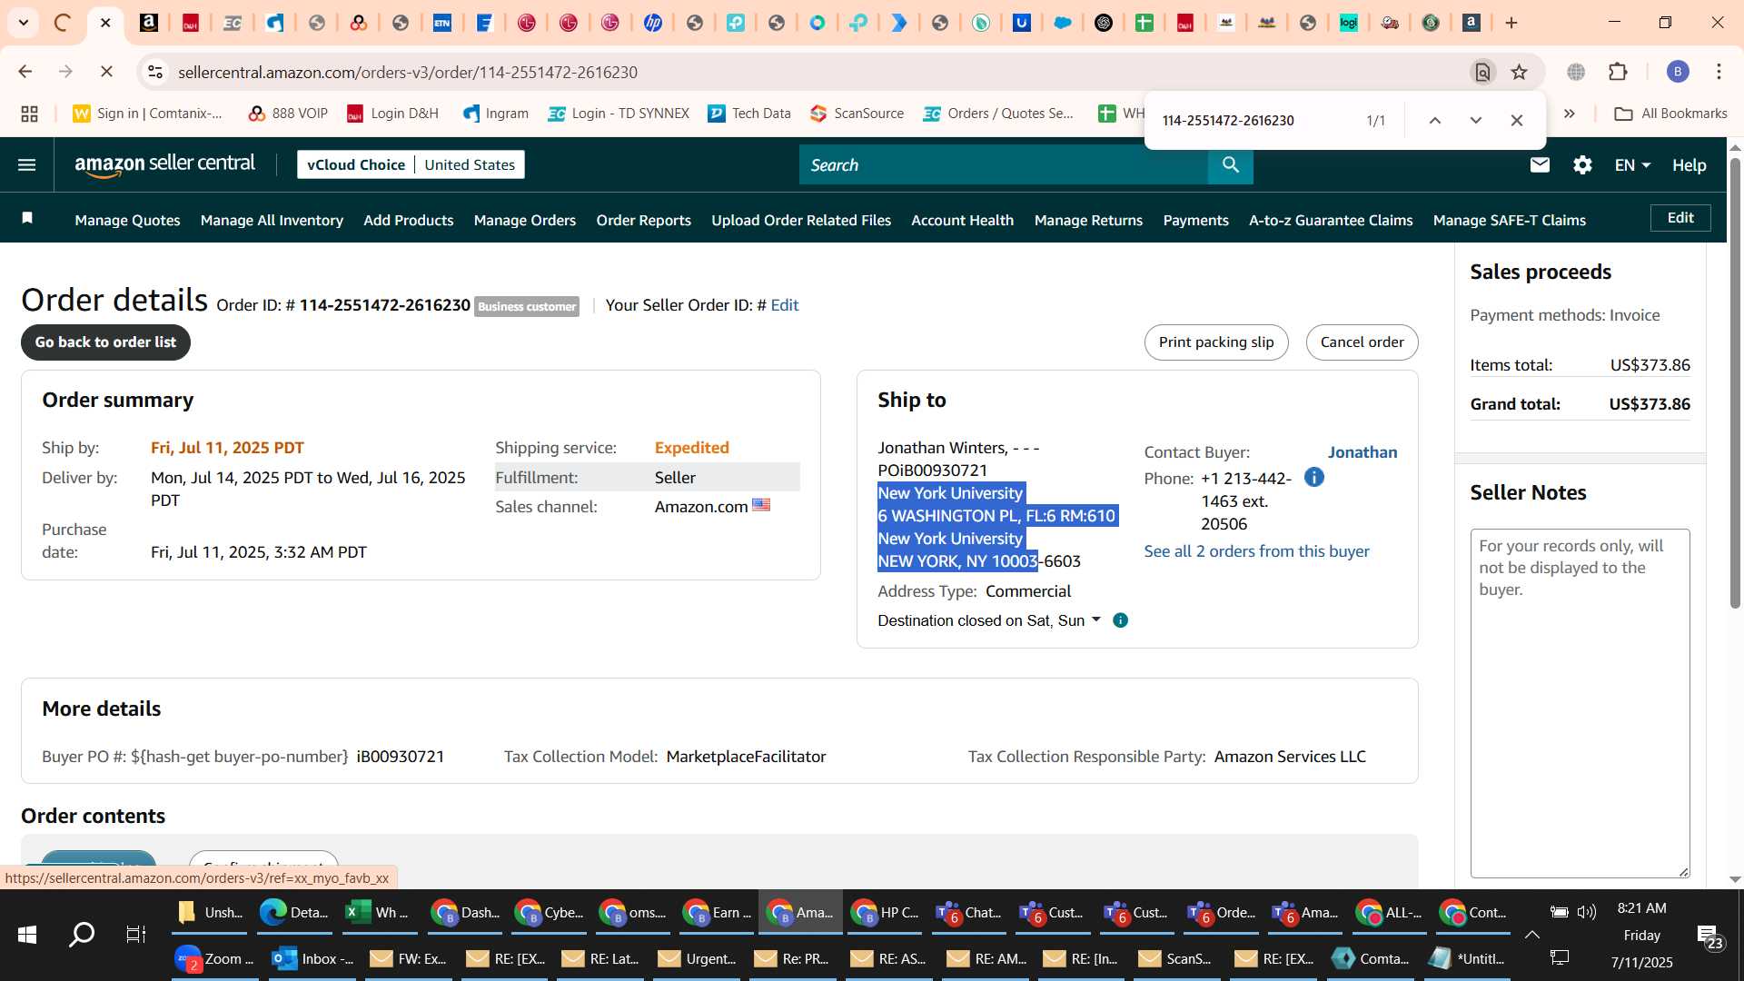The width and height of the screenshot is (1744, 981).
Task: Open Add Products menu item
Action: (408, 220)
